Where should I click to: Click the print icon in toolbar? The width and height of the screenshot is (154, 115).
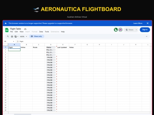pos(12,36)
